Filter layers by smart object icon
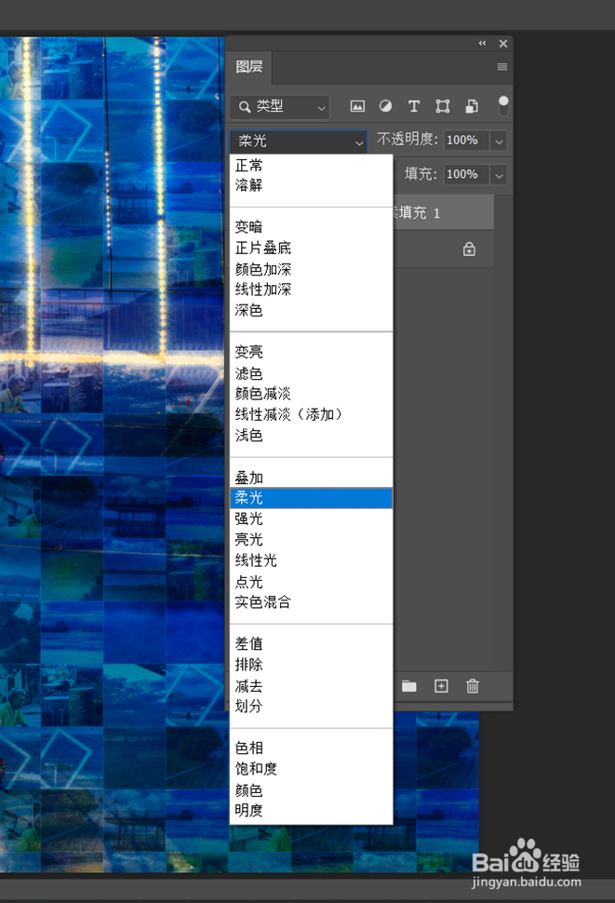The width and height of the screenshot is (615, 903). coord(472,106)
